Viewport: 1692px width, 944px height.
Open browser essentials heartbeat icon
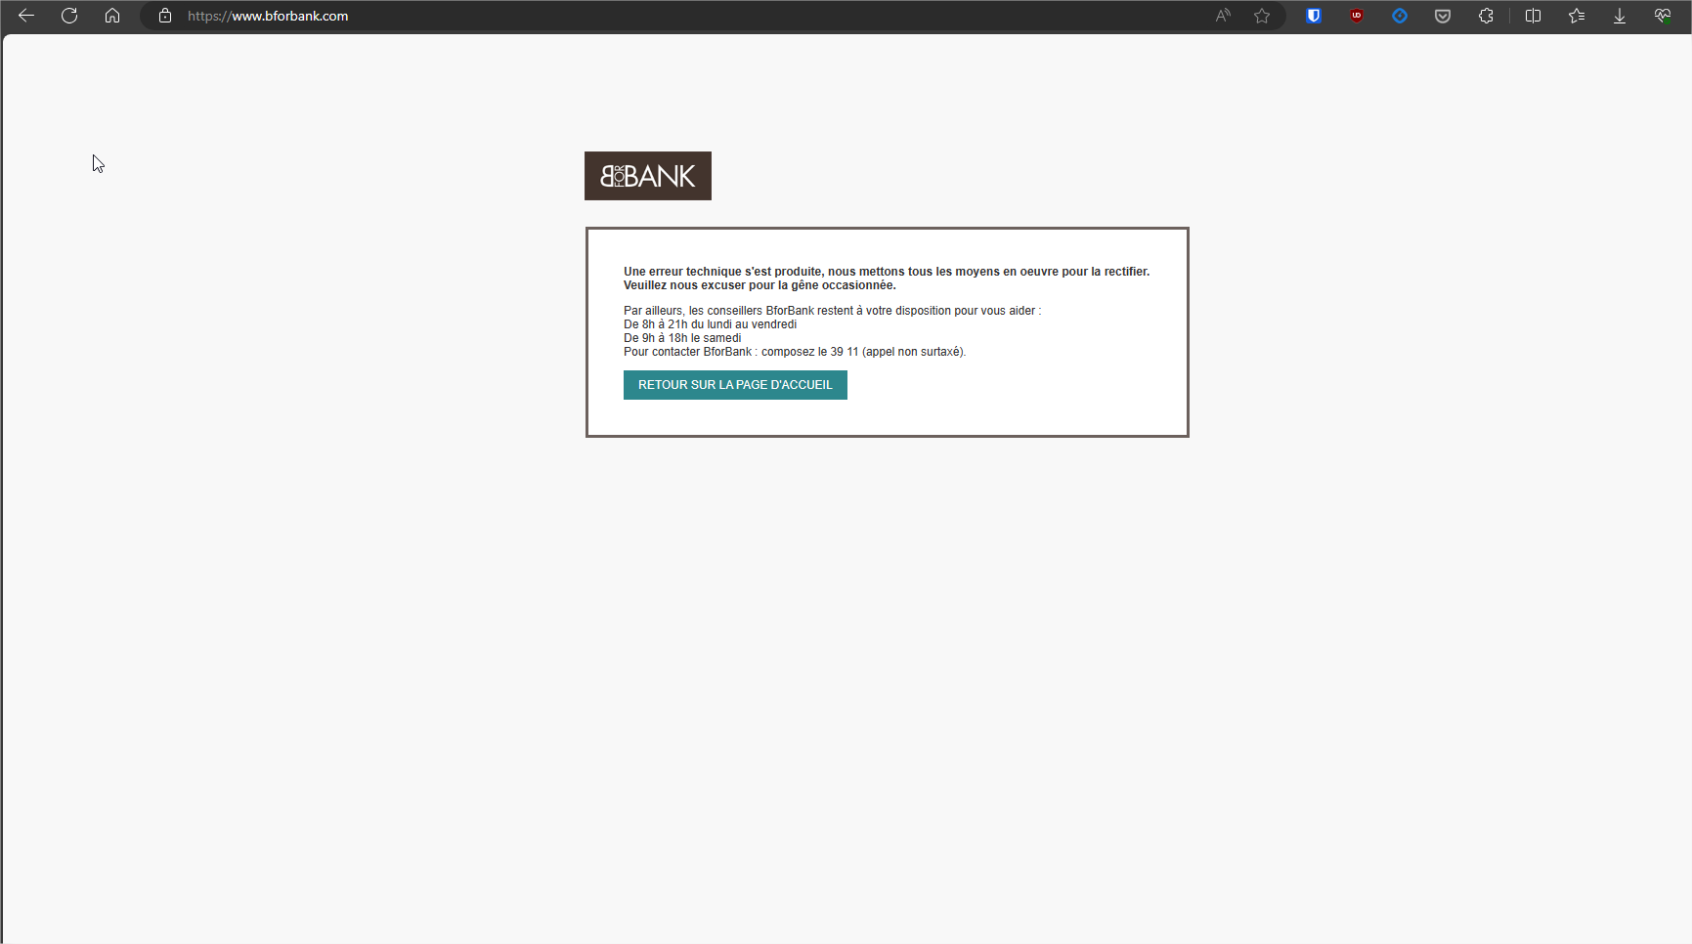pos(1663,16)
